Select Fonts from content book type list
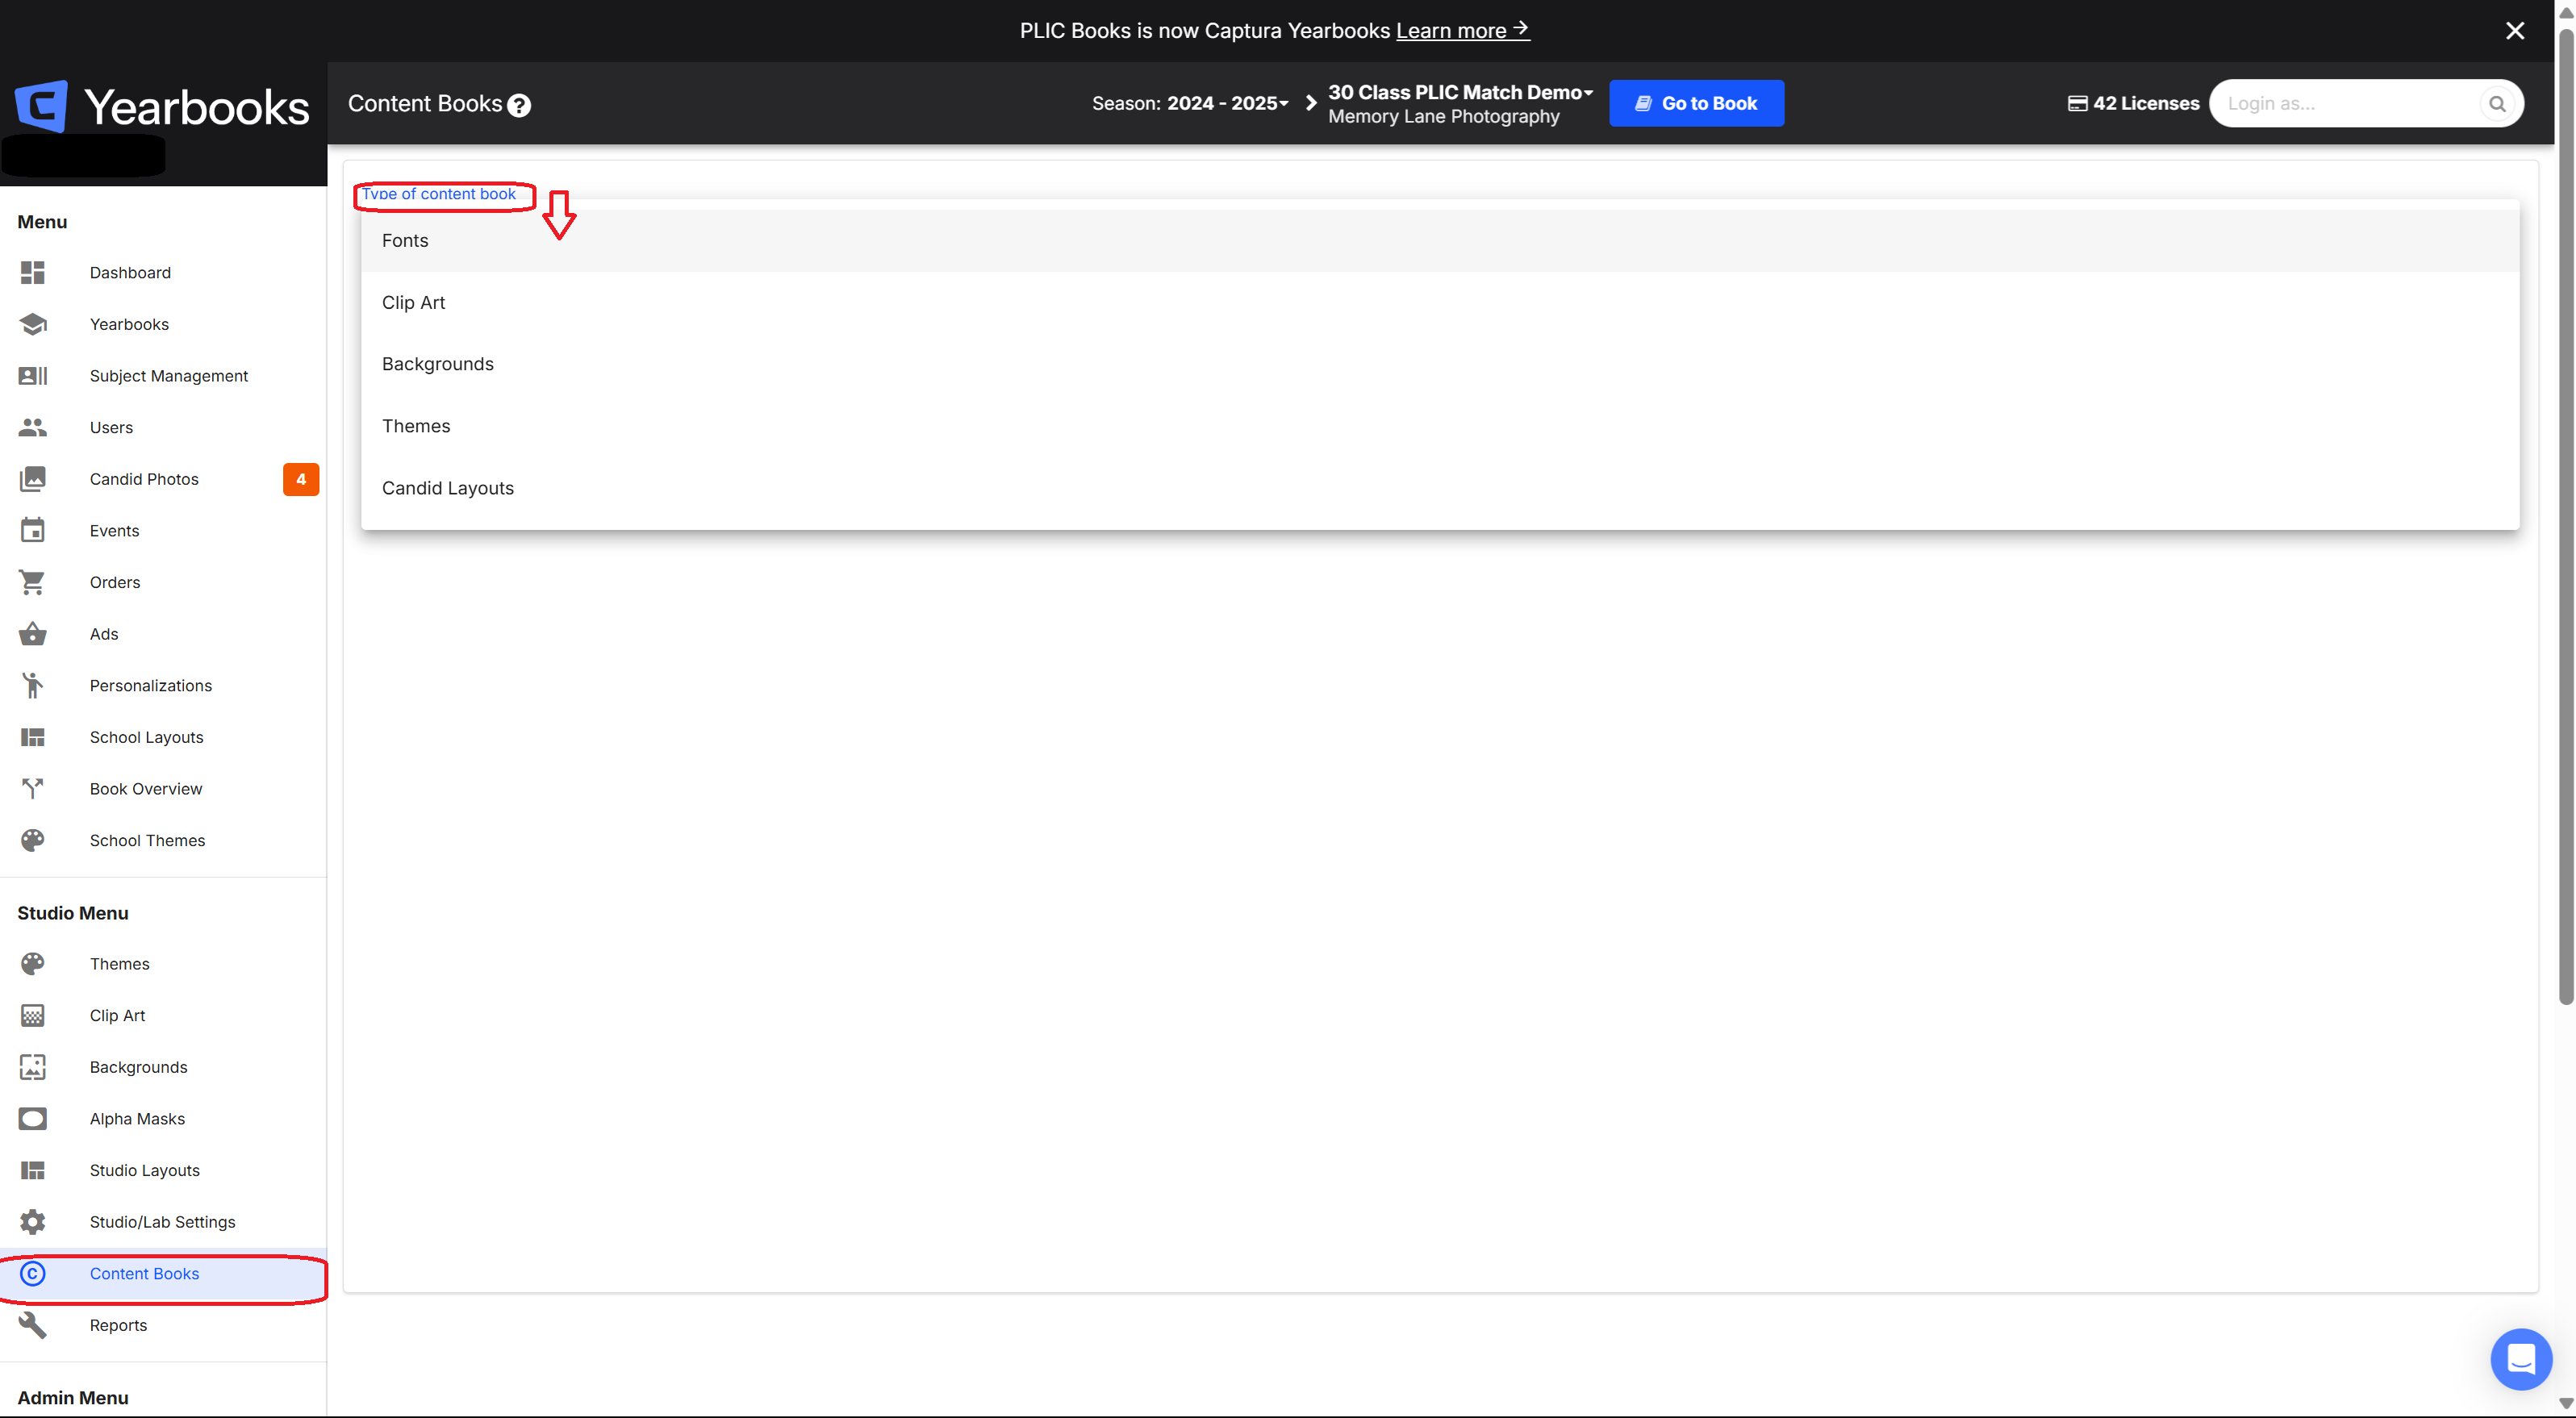Viewport: 2576px width, 1418px height. click(x=1440, y=240)
